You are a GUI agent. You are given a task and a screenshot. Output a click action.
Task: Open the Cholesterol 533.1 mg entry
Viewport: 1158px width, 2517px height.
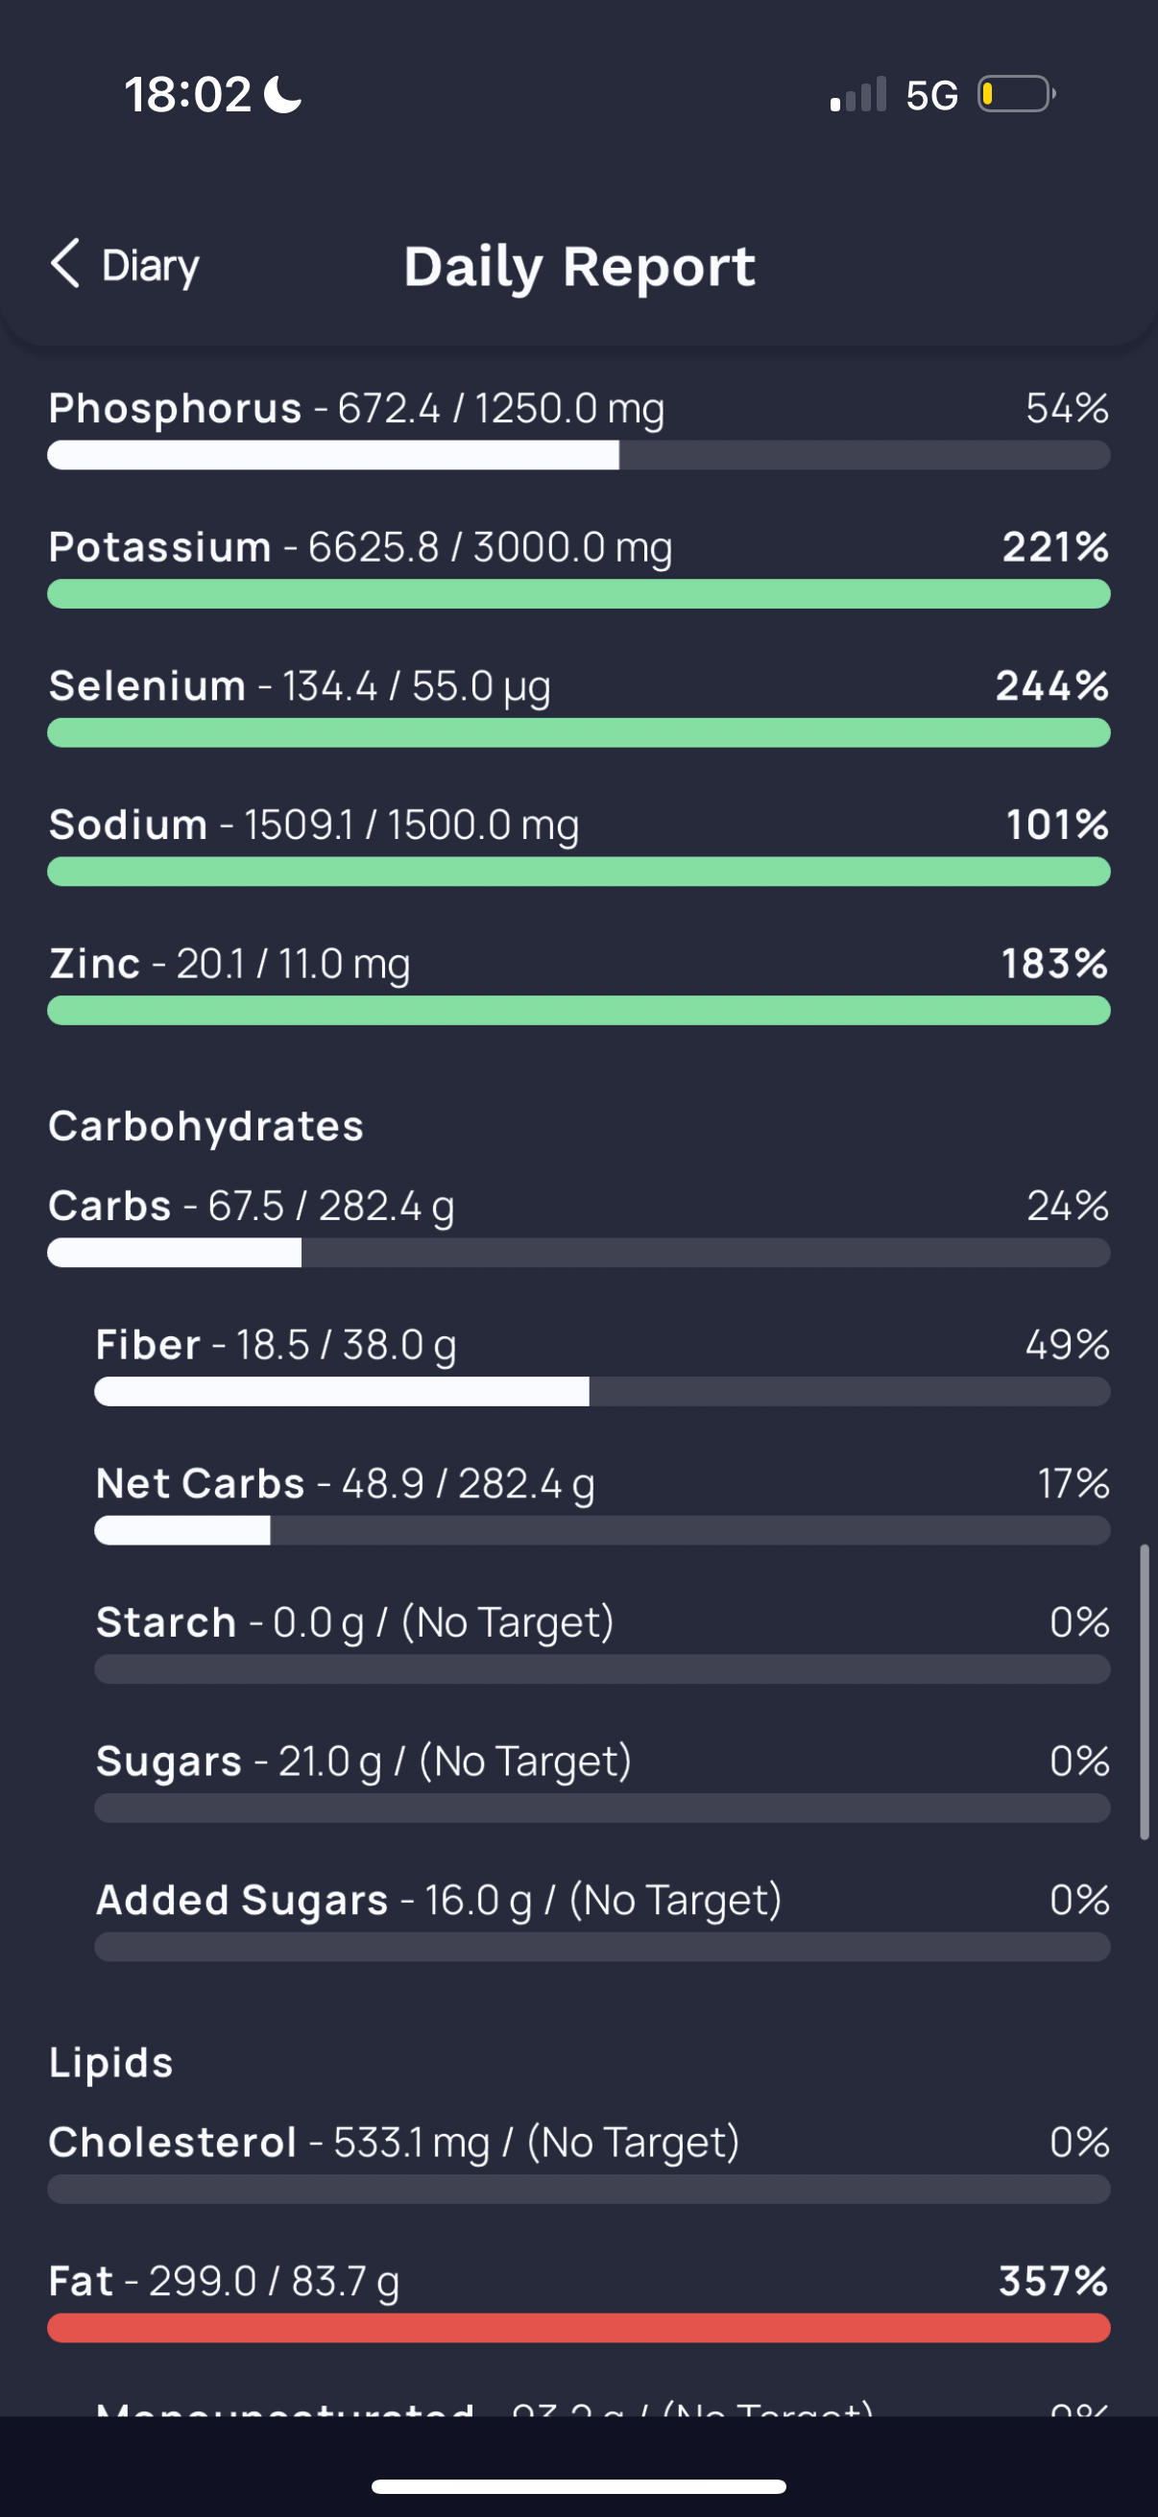click(578, 2162)
